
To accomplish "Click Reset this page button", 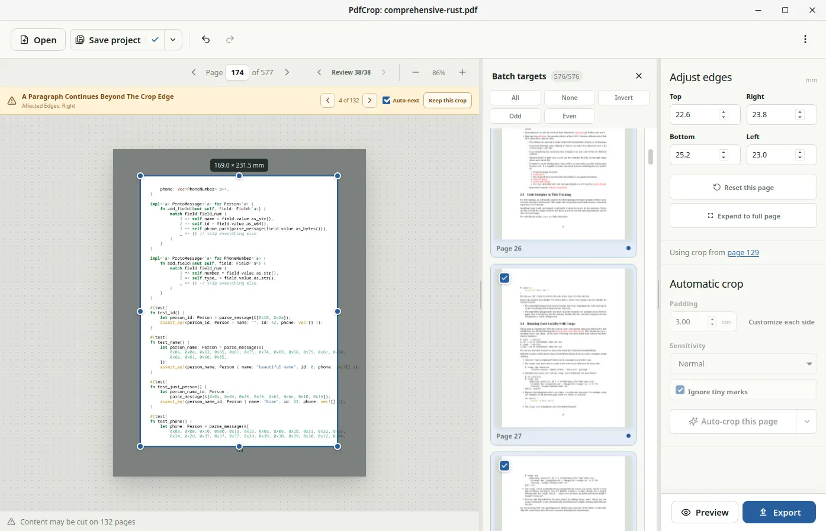I will click(743, 188).
